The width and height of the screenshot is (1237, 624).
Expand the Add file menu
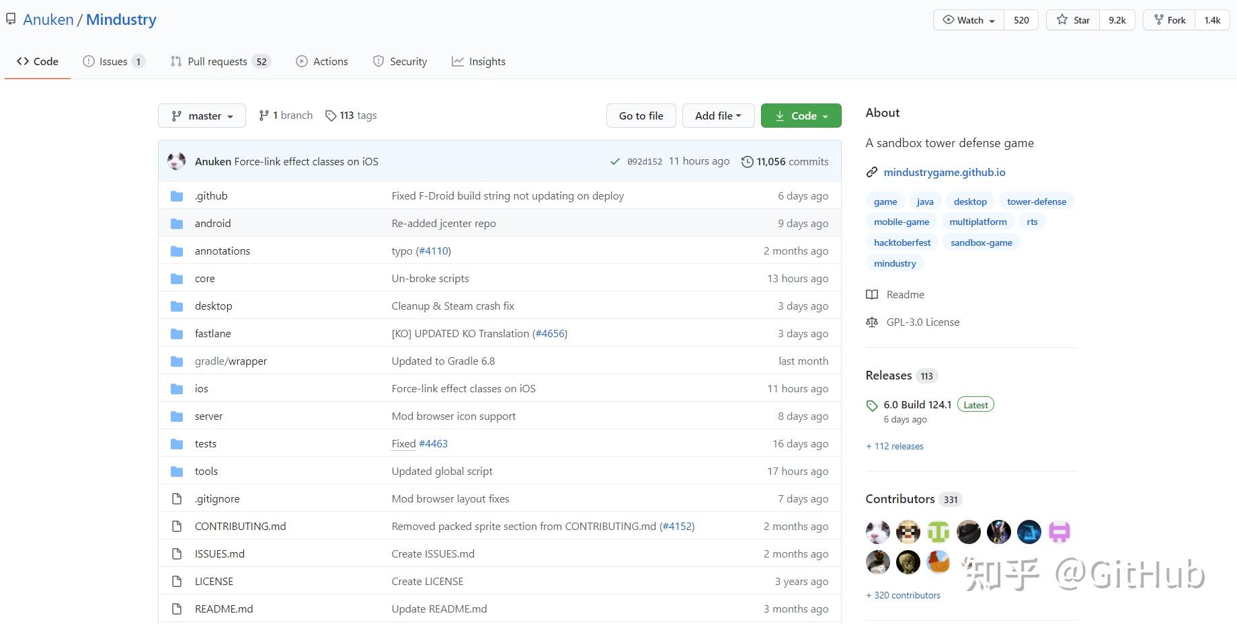(x=717, y=116)
